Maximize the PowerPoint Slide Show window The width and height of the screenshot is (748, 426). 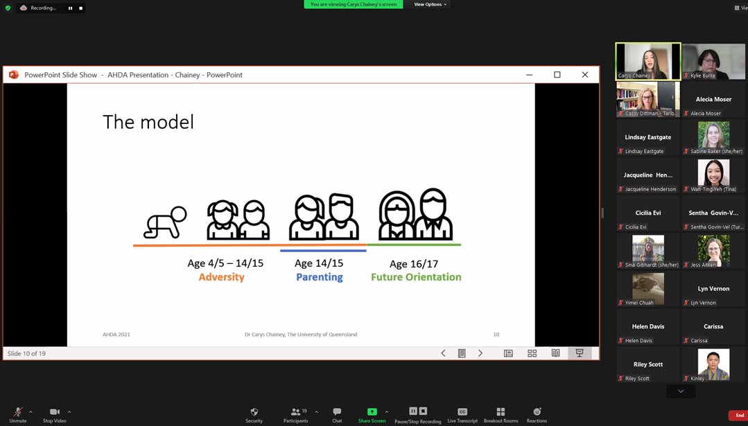pyautogui.click(x=557, y=75)
